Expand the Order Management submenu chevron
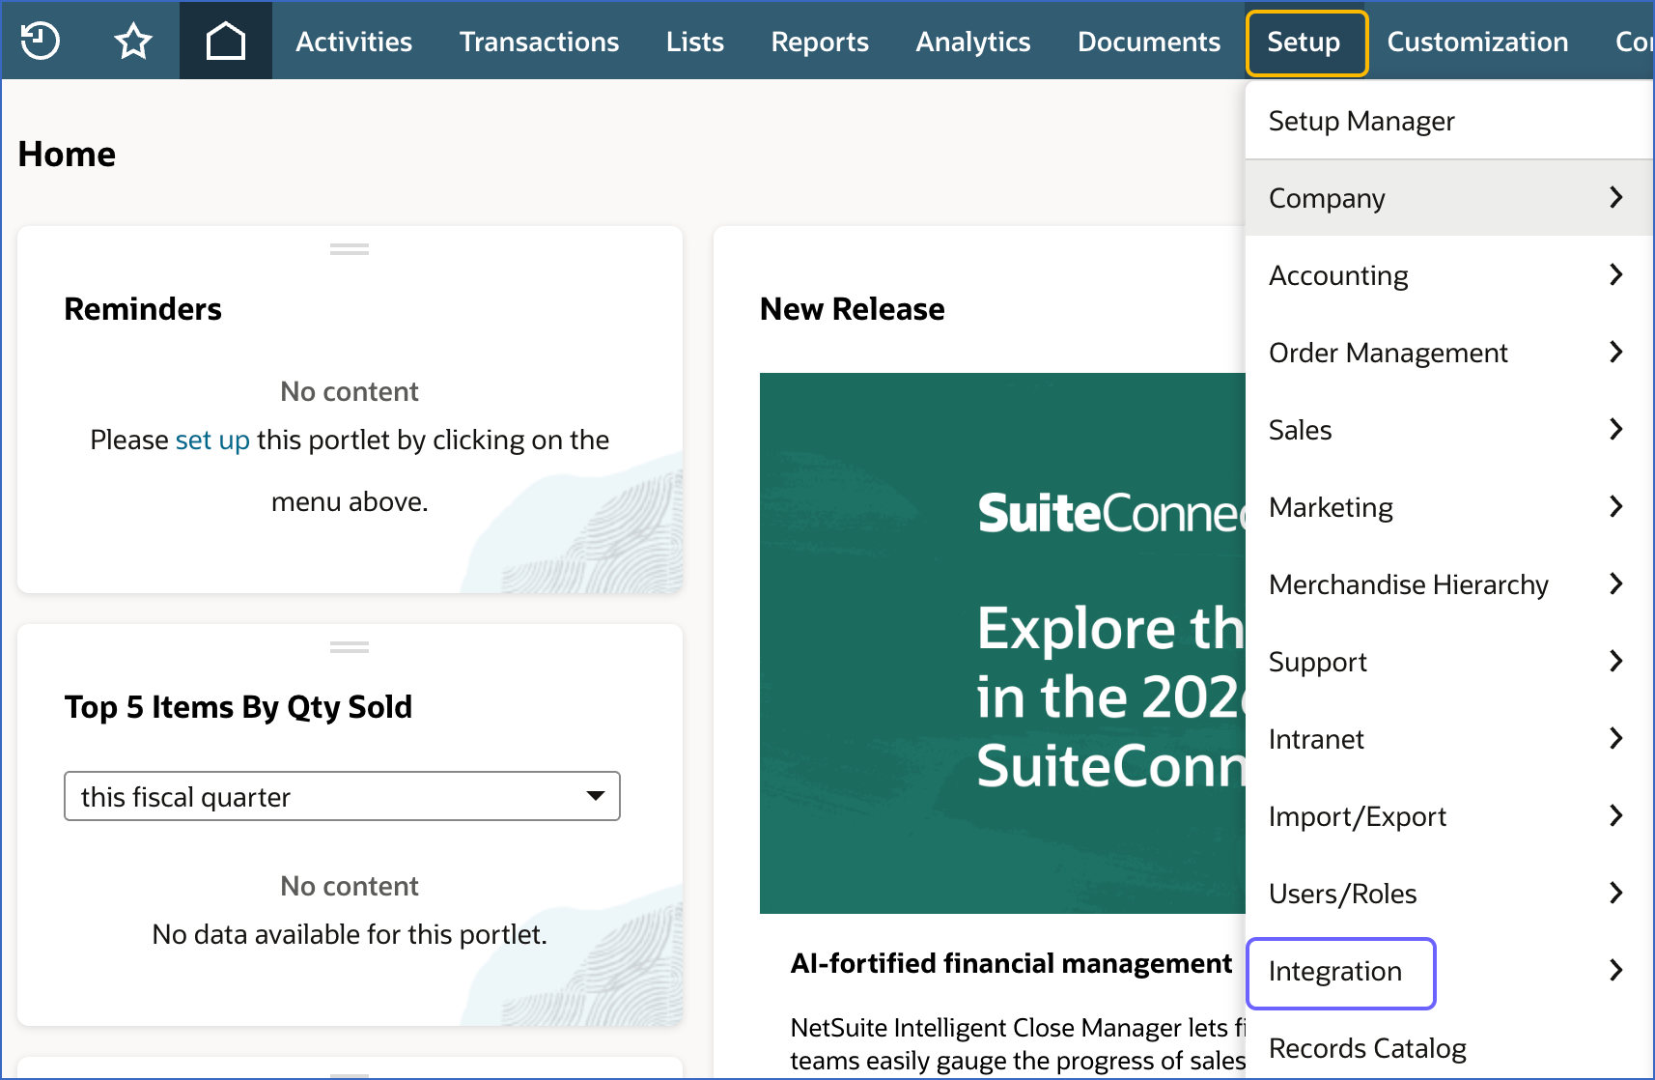 [x=1616, y=352]
